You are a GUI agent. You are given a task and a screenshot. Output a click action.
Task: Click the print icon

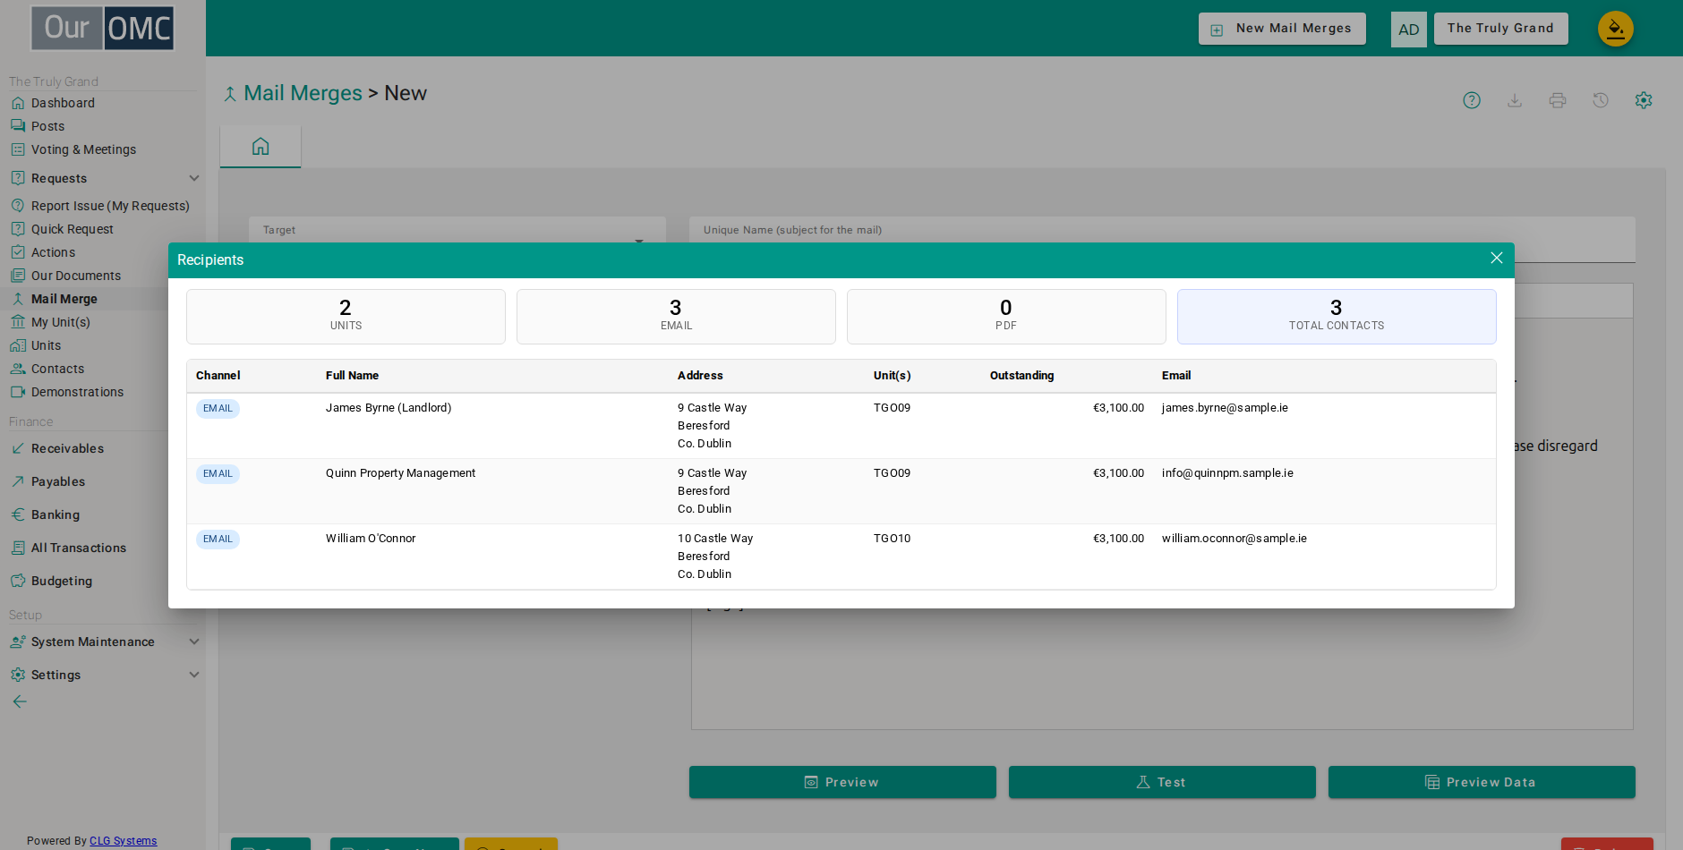pyautogui.click(x=1558, y=100)
